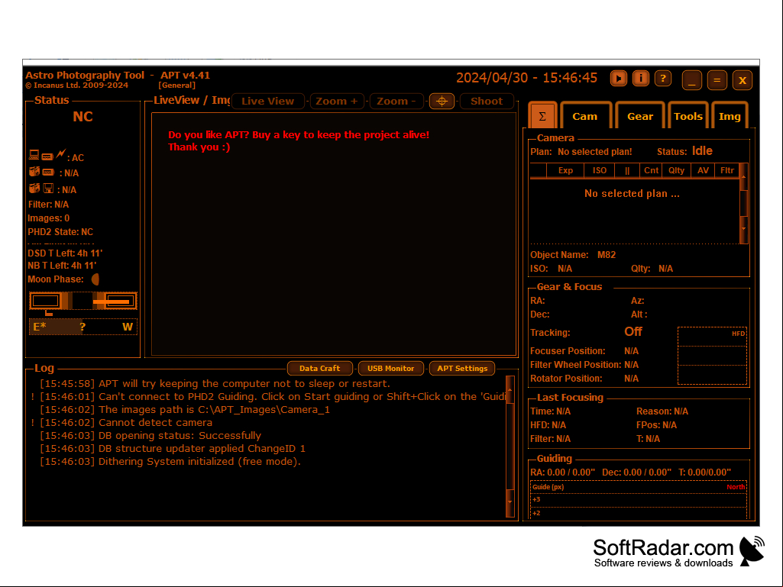Image resolution: width=783 pixels, height=587 pixels.
Task: Minimize the APT window
Action: [691, 80]
